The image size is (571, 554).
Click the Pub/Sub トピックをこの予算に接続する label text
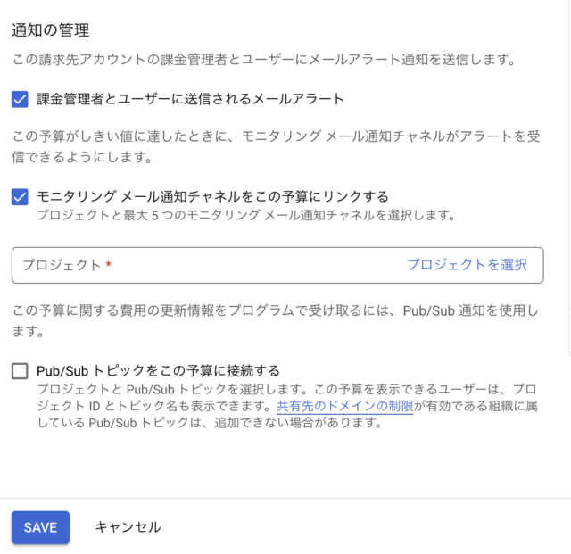158,371
